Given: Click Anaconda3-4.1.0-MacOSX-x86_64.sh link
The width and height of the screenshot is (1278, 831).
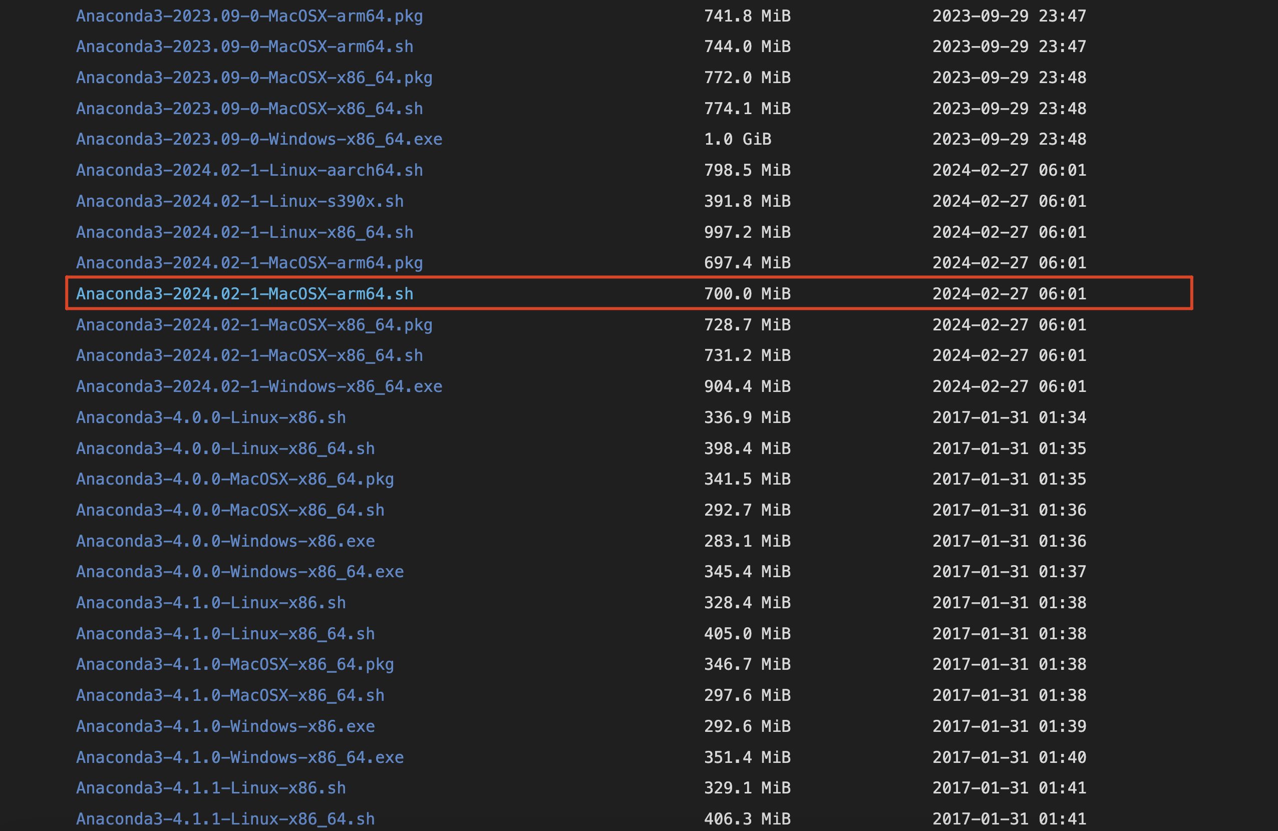Looking at the screenshot, I should (230, 695).
